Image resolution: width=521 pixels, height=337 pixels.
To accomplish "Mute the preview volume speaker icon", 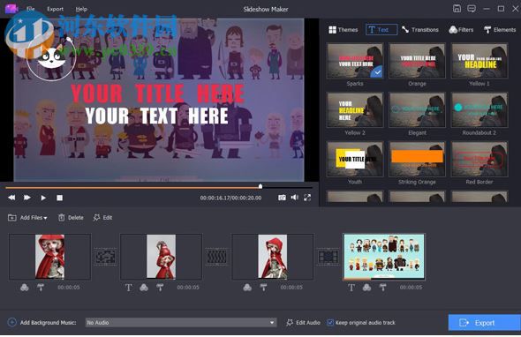I will click(294, 198).
